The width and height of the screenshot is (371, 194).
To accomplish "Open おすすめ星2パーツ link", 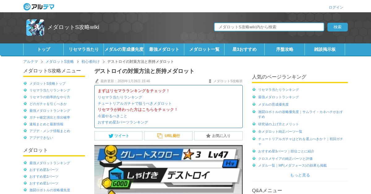I will 44,176.
